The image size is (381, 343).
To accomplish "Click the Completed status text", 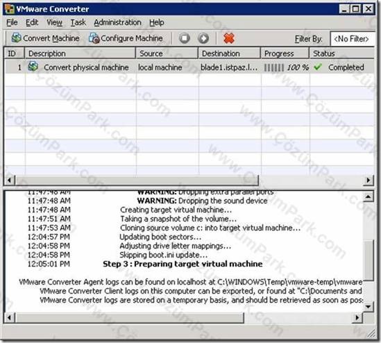I will [x=346, y=67].
